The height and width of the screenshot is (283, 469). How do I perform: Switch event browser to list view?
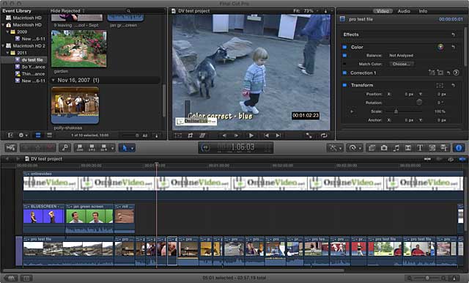[49, 135]
